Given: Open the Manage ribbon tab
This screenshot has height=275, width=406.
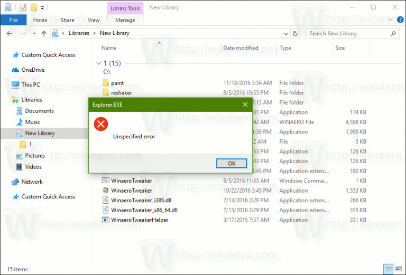Looking at the screenshot, I should click(125, 20).
